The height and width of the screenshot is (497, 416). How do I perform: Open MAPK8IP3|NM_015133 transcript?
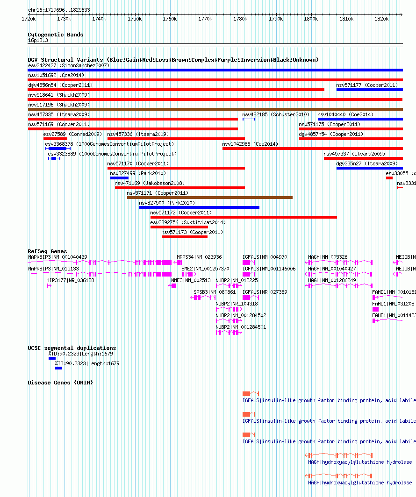pos(100,274)
